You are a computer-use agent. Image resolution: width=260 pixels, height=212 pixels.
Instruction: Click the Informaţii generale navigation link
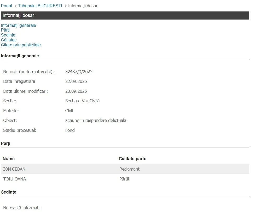coord(19,25)
